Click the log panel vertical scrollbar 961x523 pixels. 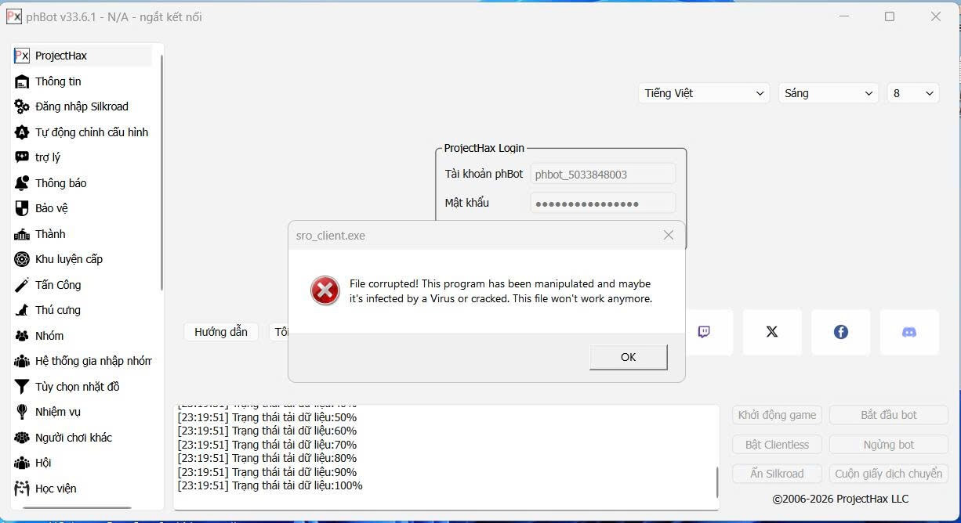[x=716, y=482]
